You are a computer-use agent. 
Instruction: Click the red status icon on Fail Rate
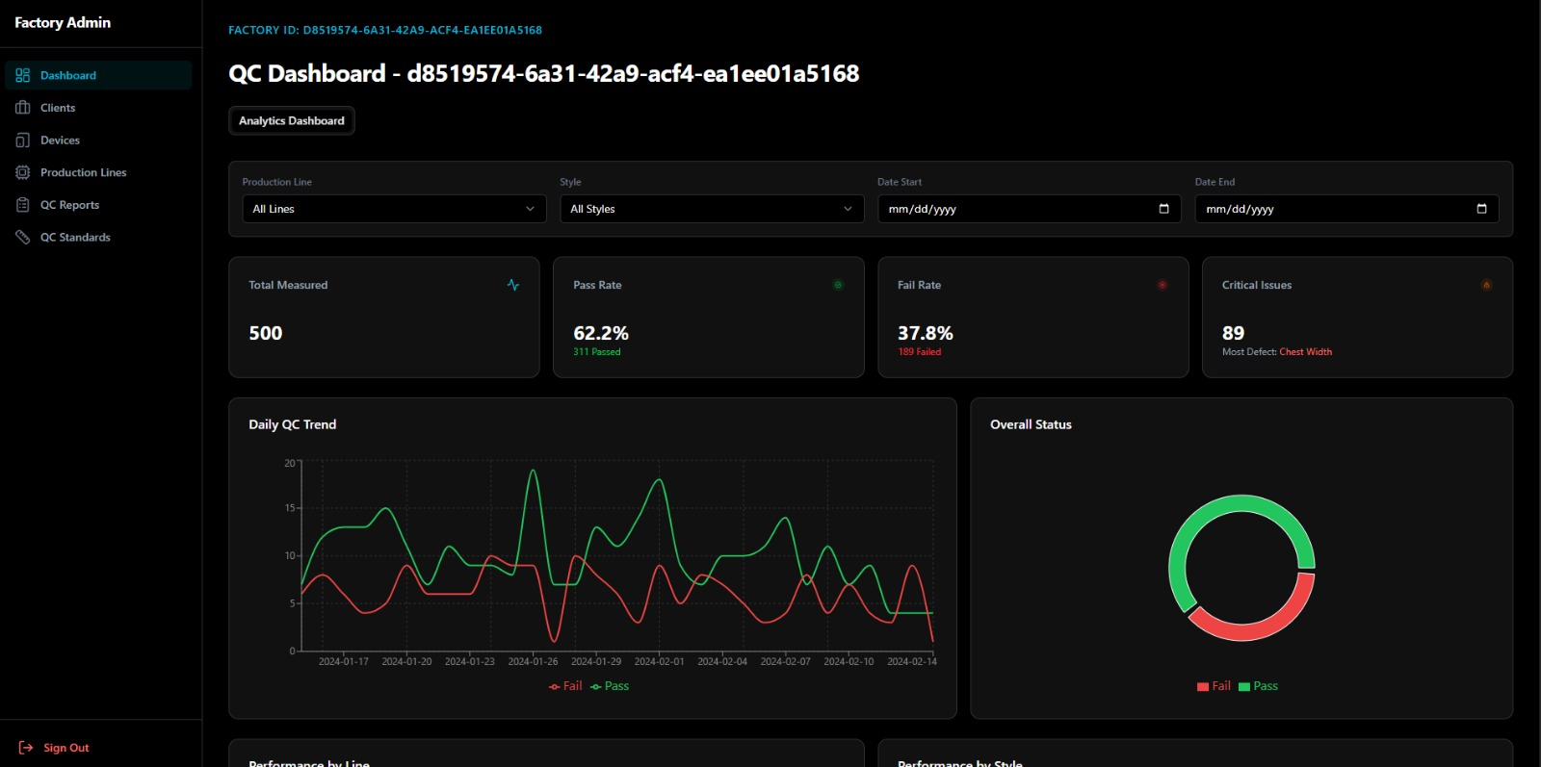(x=1162, y=285)
